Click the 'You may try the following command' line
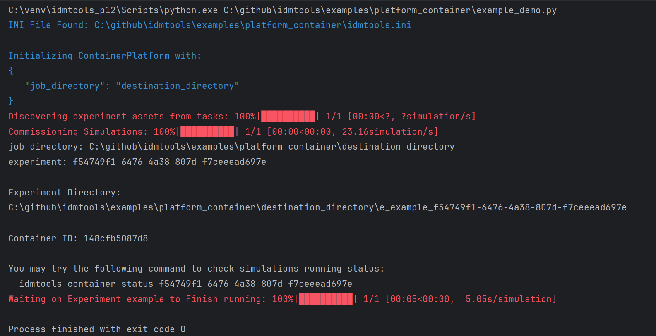Image resolution: width=656 pixels, height=336 pixels. click(196, 269)
